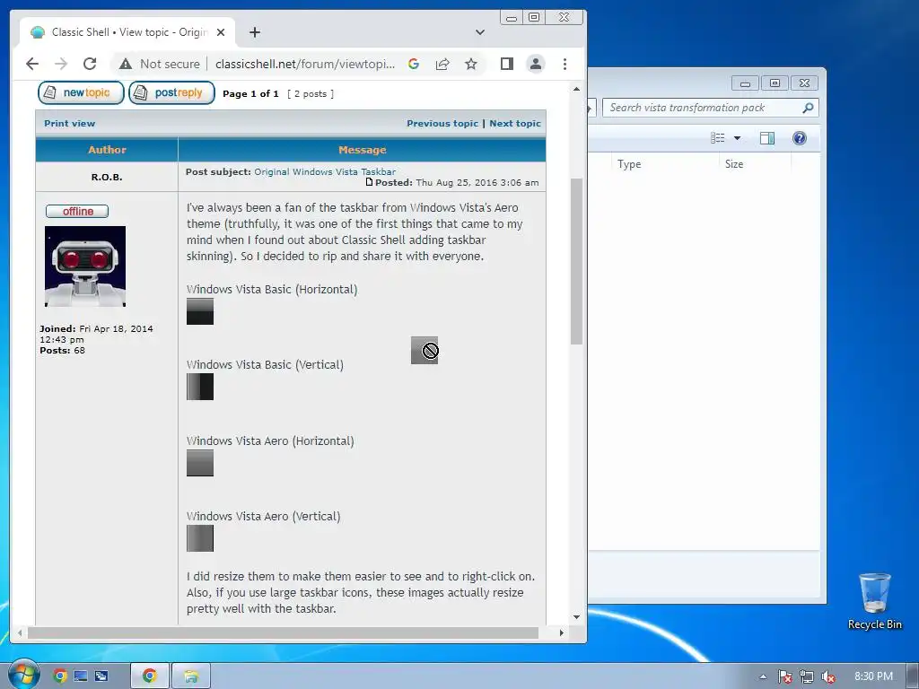Open Explorer help with the question mark icon
The image size is (919, 689).
pos(800,137)
